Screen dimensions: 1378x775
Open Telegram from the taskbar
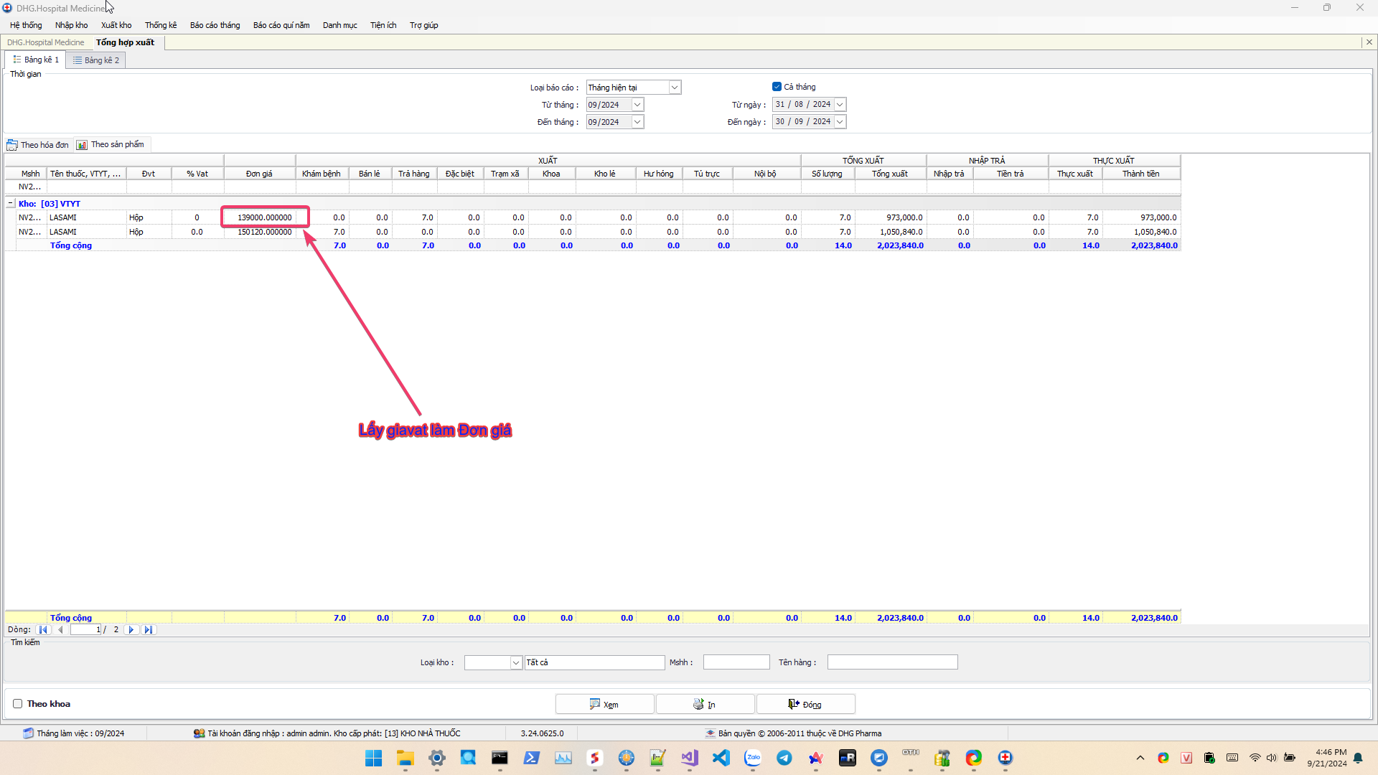pos(784,758)
